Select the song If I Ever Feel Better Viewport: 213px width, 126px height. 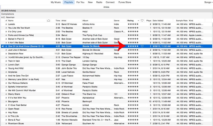click(x=17, y=105)
